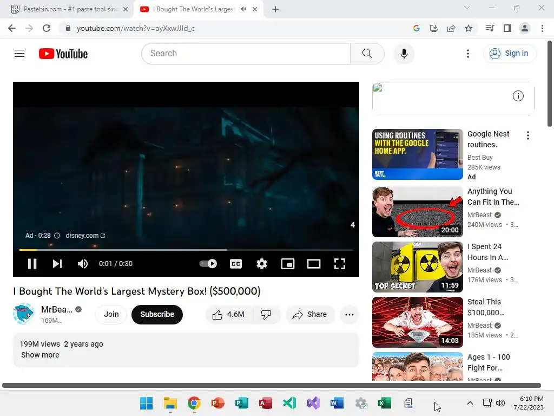Skip to next video
The width and height of the screenshot is (554, 416).
[x=57, y=264]
